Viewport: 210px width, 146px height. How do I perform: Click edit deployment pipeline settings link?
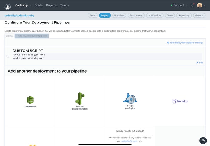point(186,43)
